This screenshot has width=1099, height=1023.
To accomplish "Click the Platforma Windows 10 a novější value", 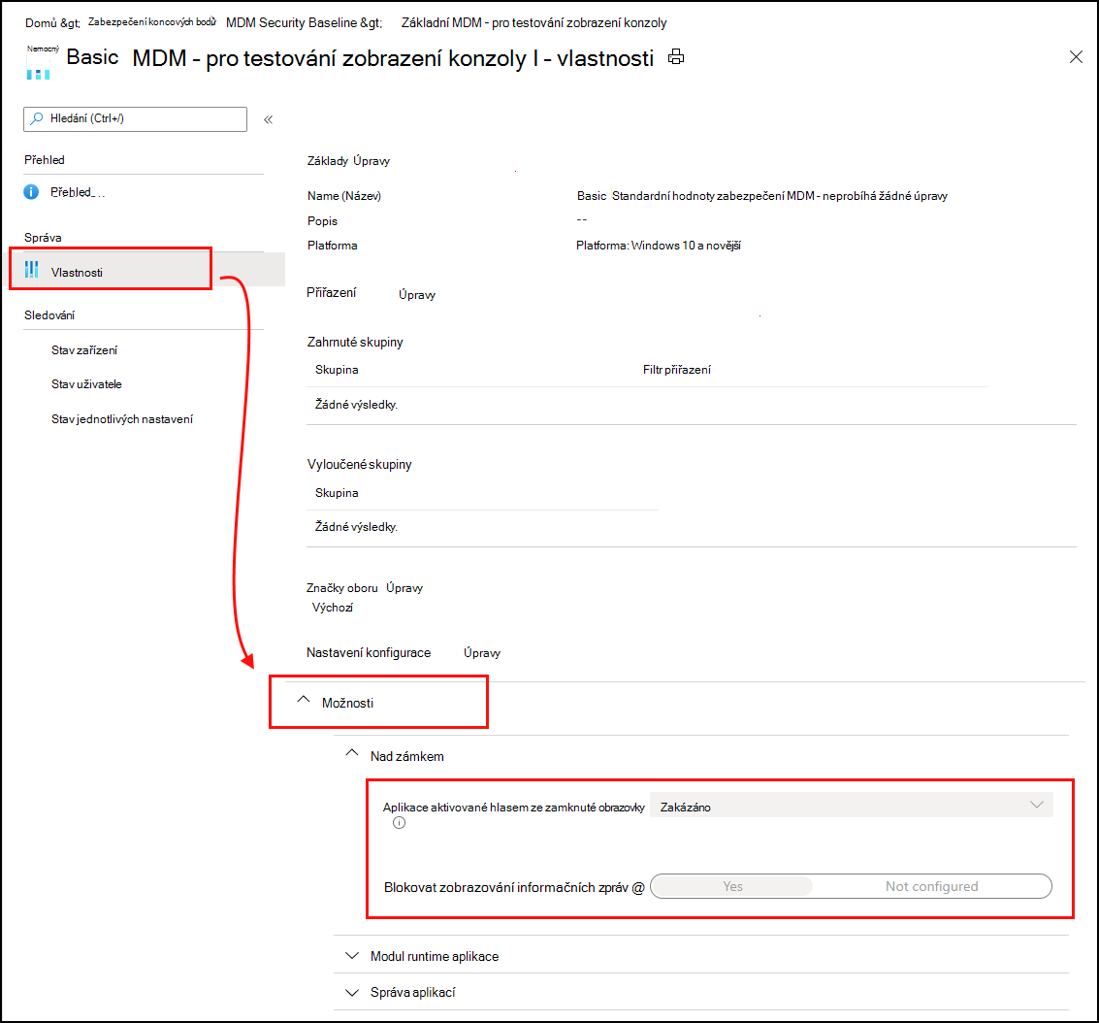I will point(658,246).
